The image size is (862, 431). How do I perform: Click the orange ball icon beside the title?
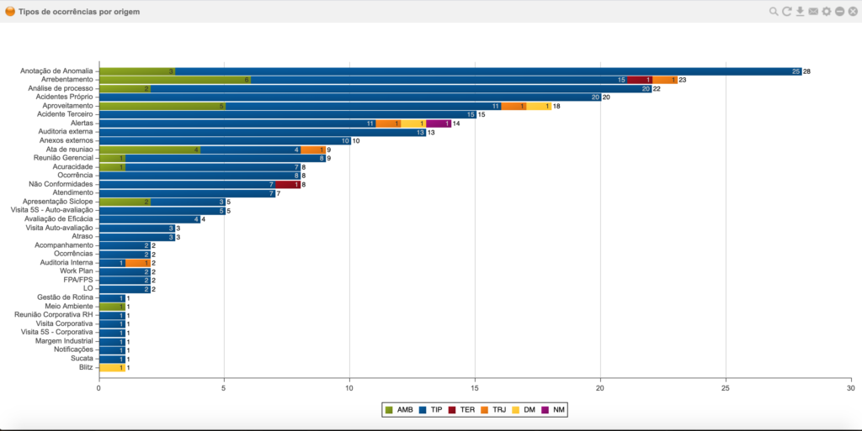pos(10,11)
